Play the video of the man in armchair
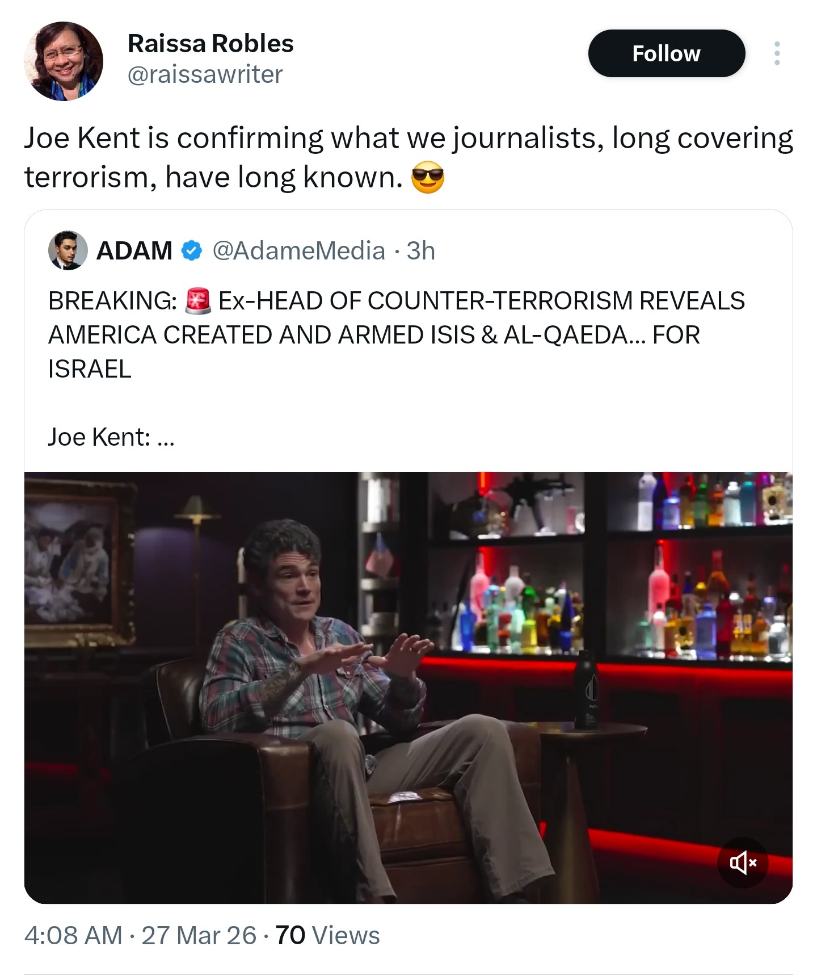This screenshot has width=817, height=980. [408, 687]
